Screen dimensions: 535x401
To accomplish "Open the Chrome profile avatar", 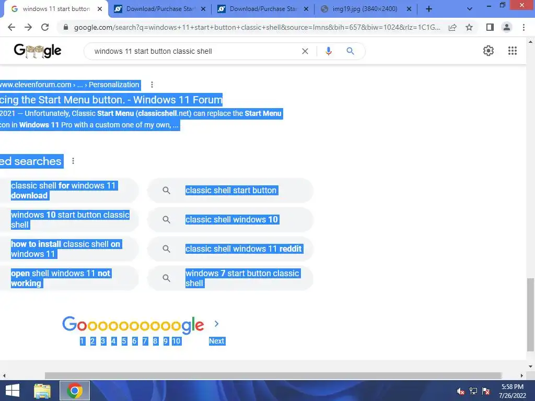I will 507,27.
